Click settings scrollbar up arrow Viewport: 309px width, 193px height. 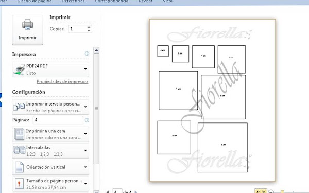click(96, 50)
